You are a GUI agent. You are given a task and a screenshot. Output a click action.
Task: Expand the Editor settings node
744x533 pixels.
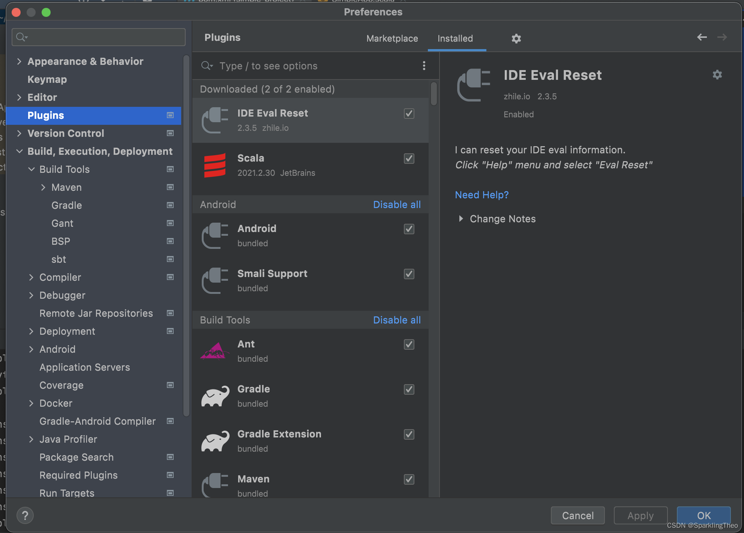click(x=19, y=97)
